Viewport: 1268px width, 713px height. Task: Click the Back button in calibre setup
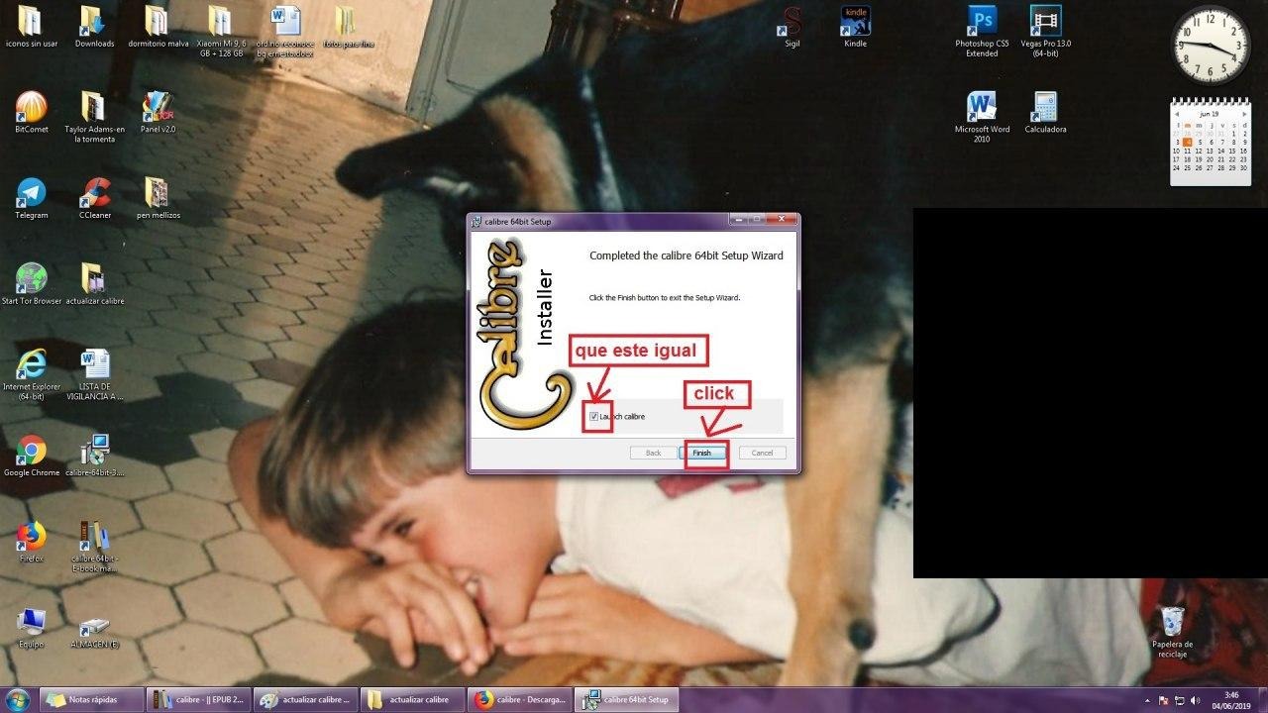tap(653, 453)
